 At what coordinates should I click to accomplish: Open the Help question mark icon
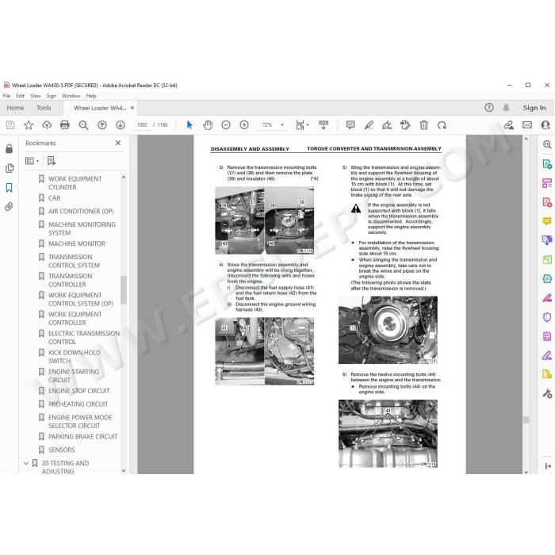pos(489,108)
